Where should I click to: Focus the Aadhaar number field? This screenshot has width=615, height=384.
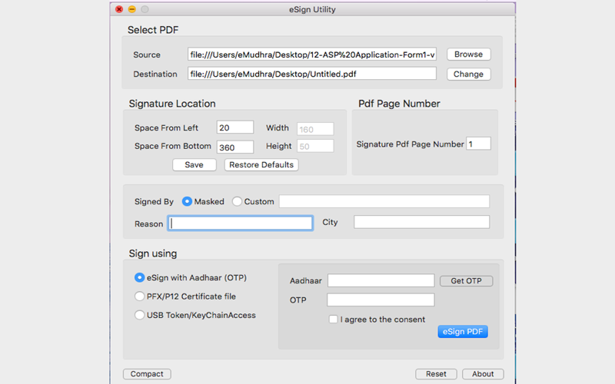[x=381, y=280]
